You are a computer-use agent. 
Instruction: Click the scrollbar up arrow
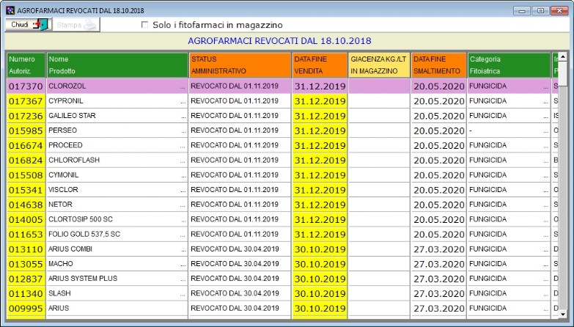(x=563, y=56)
